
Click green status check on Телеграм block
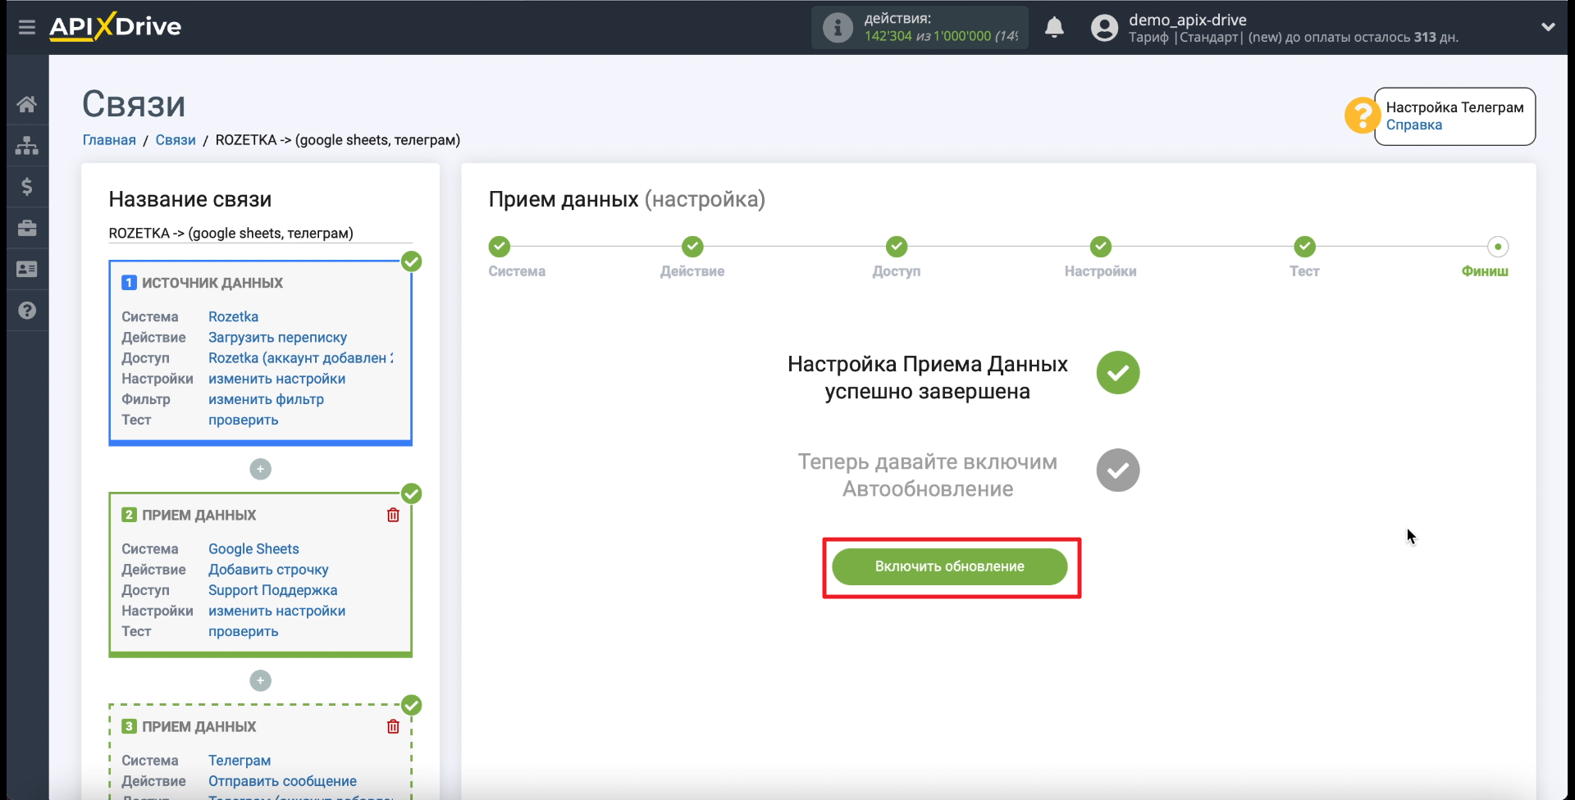[x=411, y=705]
